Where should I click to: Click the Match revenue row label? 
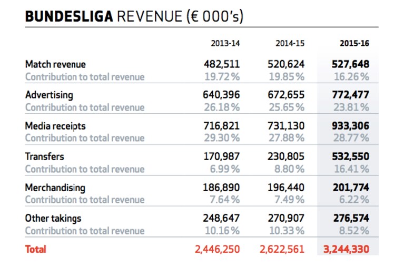[55, 64]
